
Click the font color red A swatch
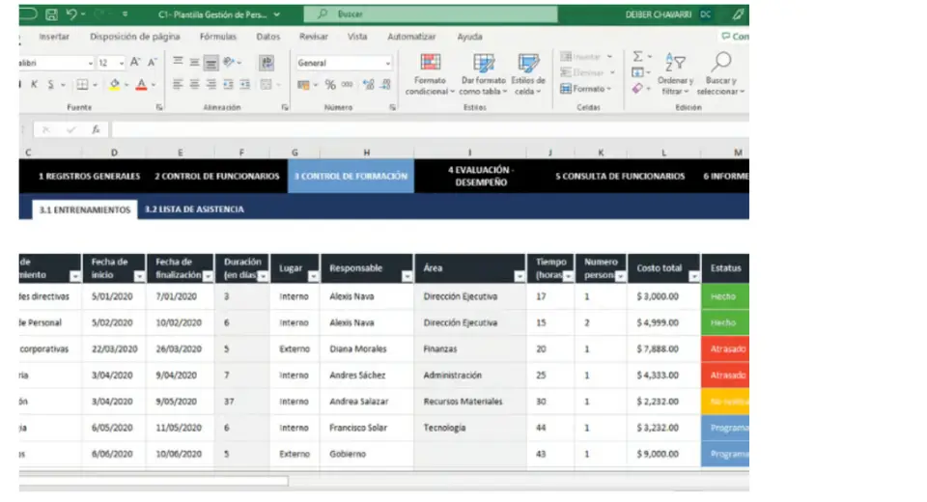[141, 85]
